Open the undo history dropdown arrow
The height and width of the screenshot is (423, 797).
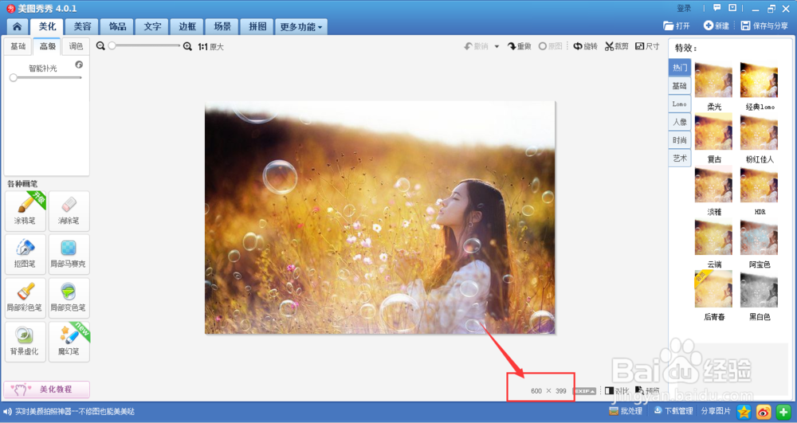[497, 46]
